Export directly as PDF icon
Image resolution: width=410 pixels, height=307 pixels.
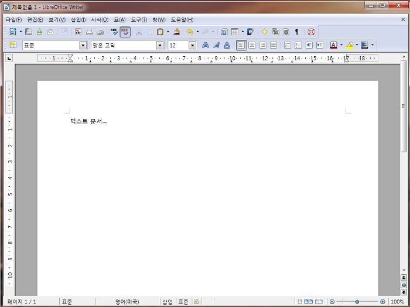tap(78, 32)
